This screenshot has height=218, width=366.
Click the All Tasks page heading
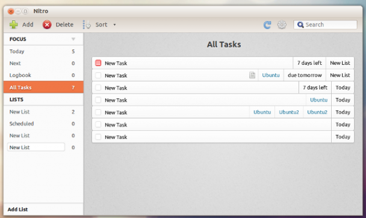coord(224,44)
